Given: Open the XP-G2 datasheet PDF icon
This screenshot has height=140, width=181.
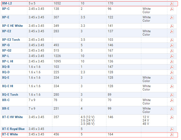Looking at the screenshot, I should coord(172,51).
